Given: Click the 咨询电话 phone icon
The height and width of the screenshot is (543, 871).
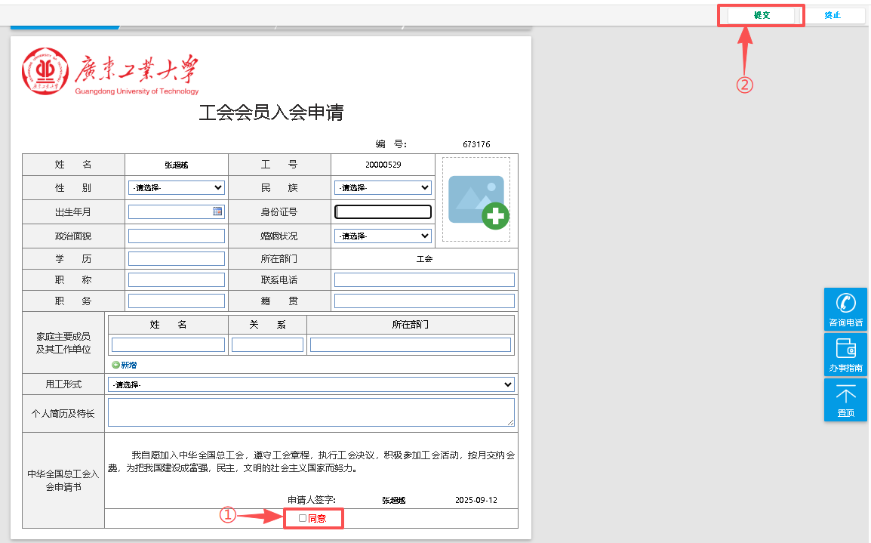Looking at the screenshot, I should (845, 304).
